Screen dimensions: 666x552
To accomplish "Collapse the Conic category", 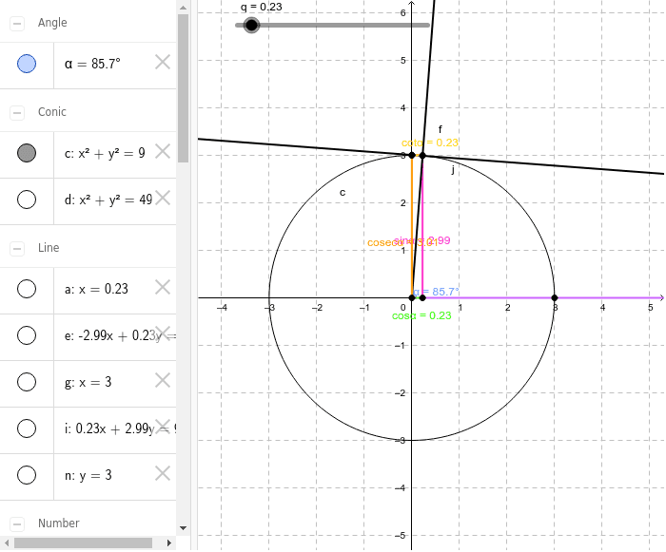I will click(x=17, y=112).
